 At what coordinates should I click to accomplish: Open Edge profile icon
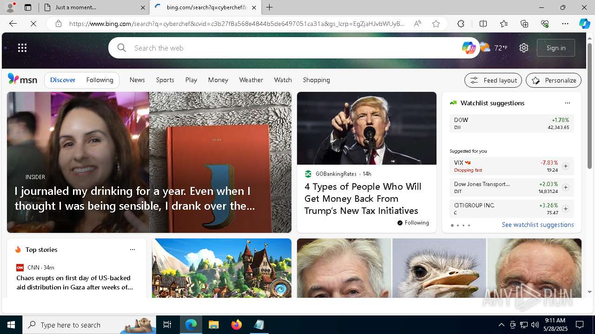click(x=10, y=7)
